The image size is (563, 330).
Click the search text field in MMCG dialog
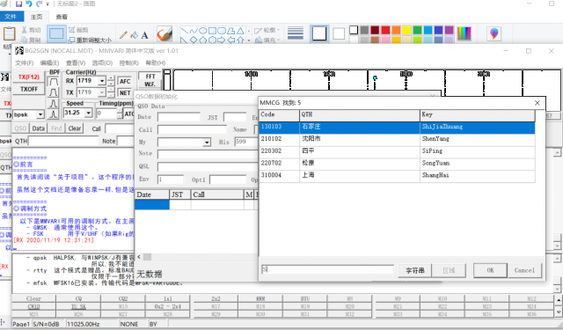pos(327,269)
